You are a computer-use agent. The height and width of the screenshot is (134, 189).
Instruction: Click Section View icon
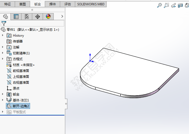point(180,5)
